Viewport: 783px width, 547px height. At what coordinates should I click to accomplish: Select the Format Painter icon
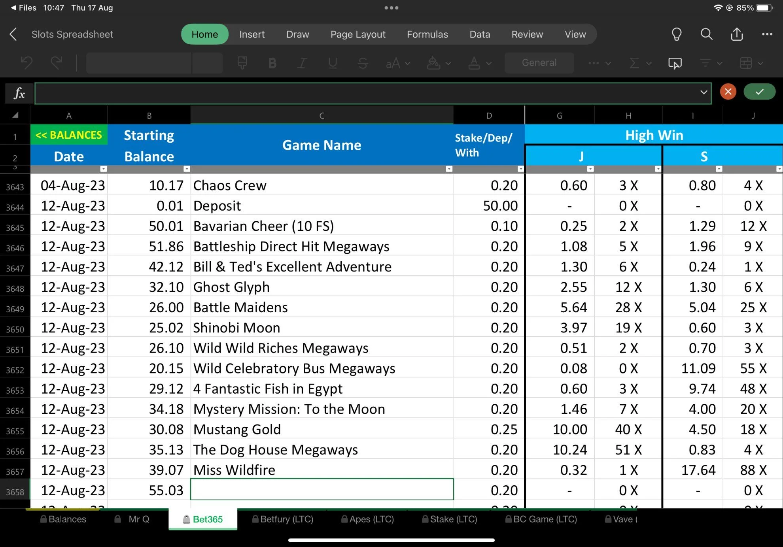click(242, 63)
